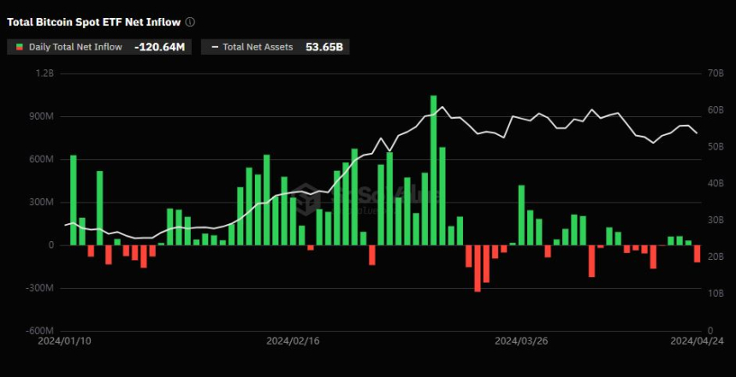Click the 1.2B label on the left axis
Viewport: 736px width, 377px height.
(45, 74)
